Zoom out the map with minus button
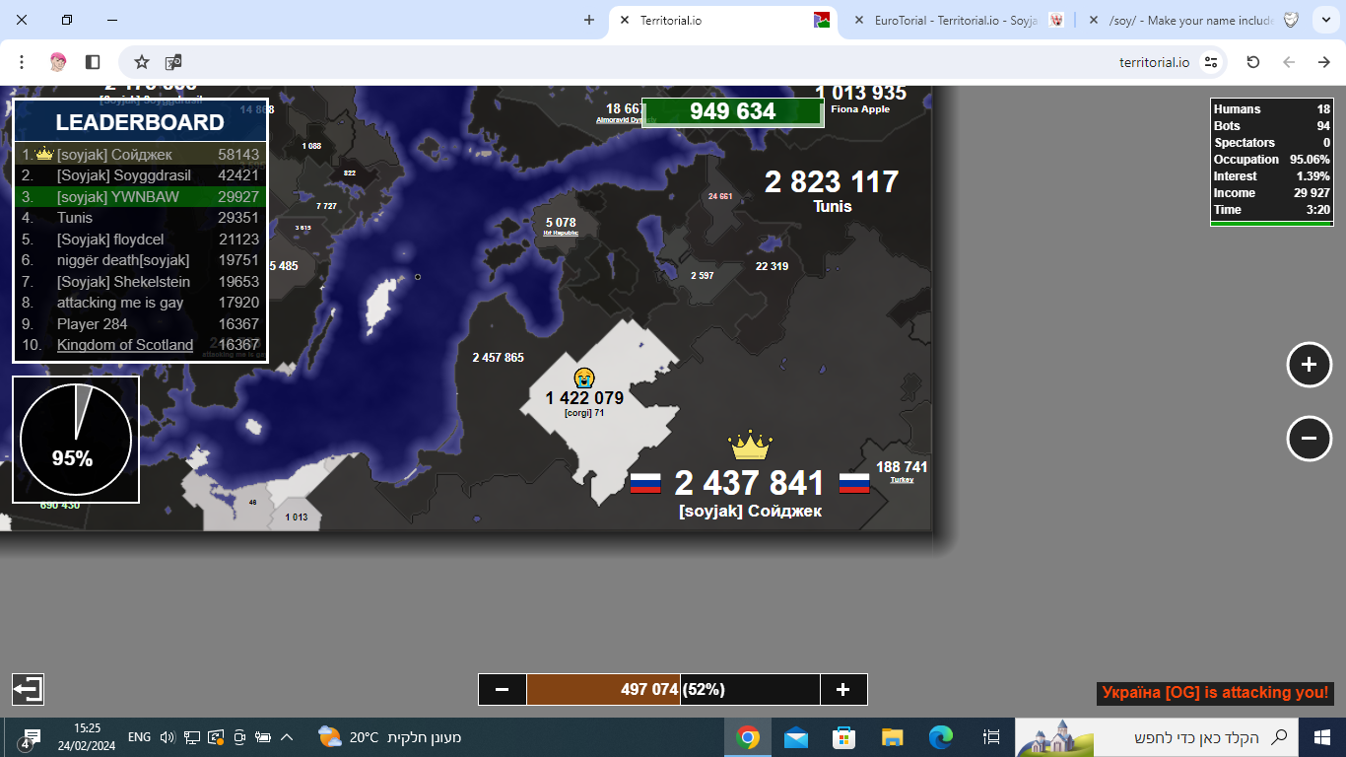 tap(1309, 439)
